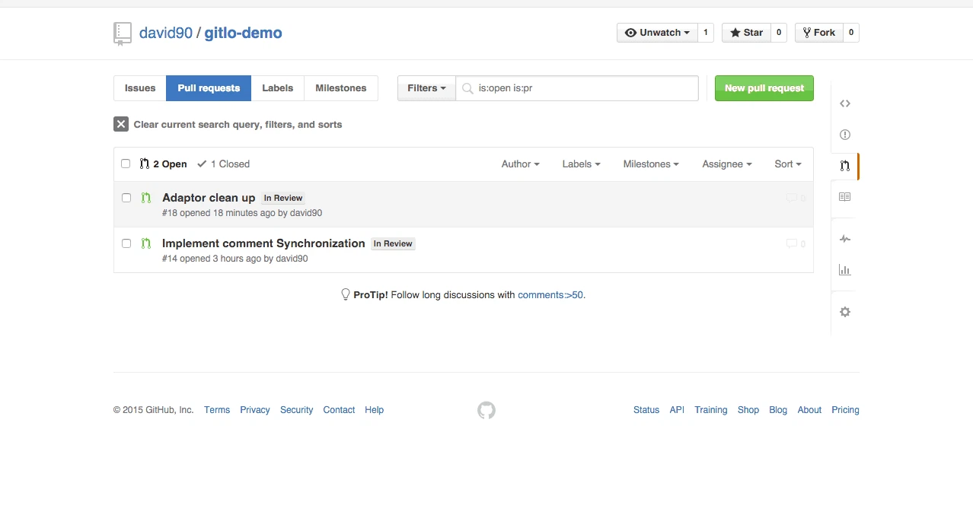Image resolution: width=973 pixels, height=518 pixels.
Task: Open the Filters dropdown
Action: pyautogui.click(x=426, y=88)
